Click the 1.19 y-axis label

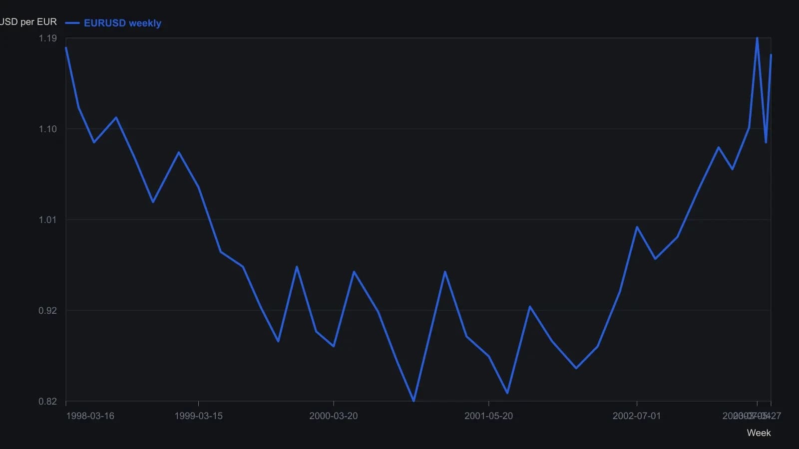pyautogui.click(x=48, y=38)
